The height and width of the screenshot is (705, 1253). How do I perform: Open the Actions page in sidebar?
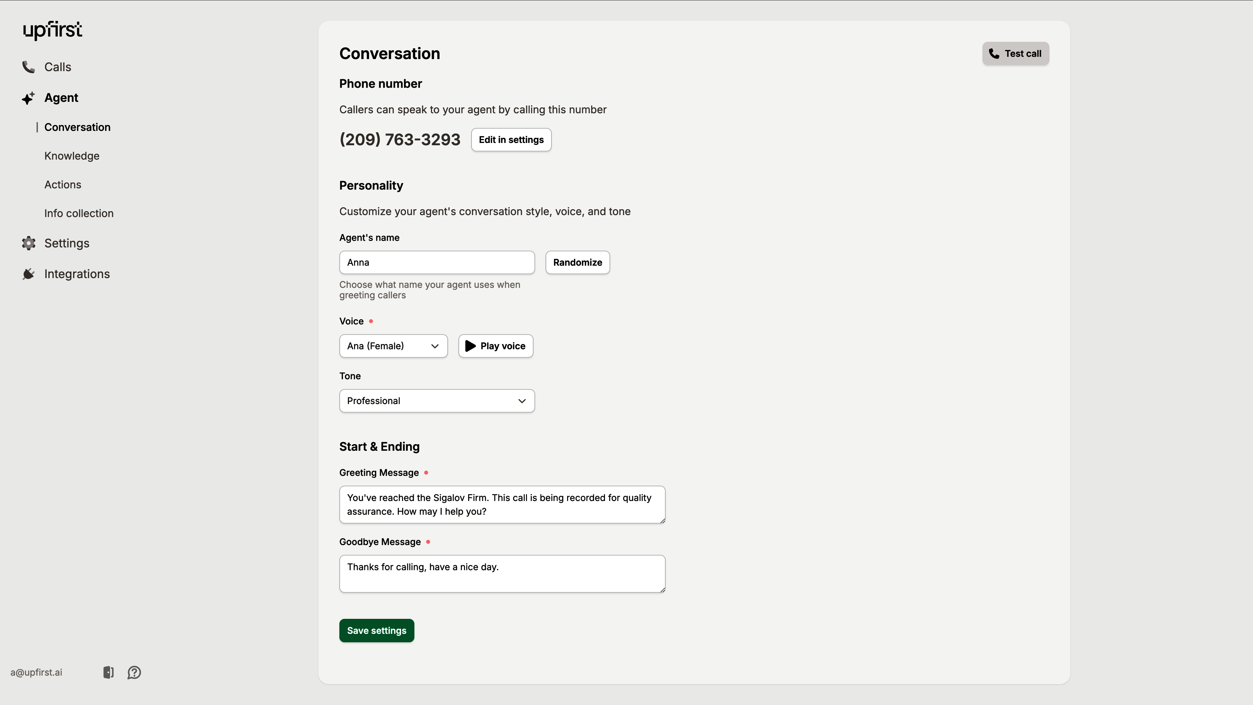[63, 184]
